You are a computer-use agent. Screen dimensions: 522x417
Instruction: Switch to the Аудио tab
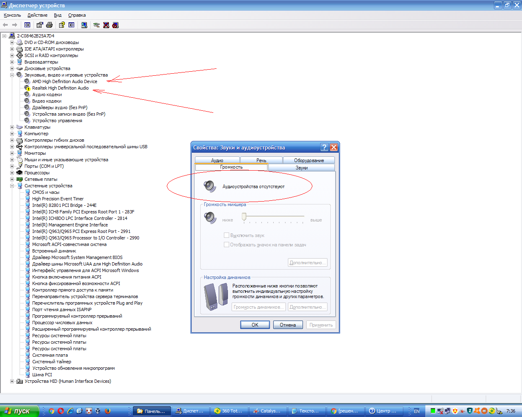coord(217,160)
